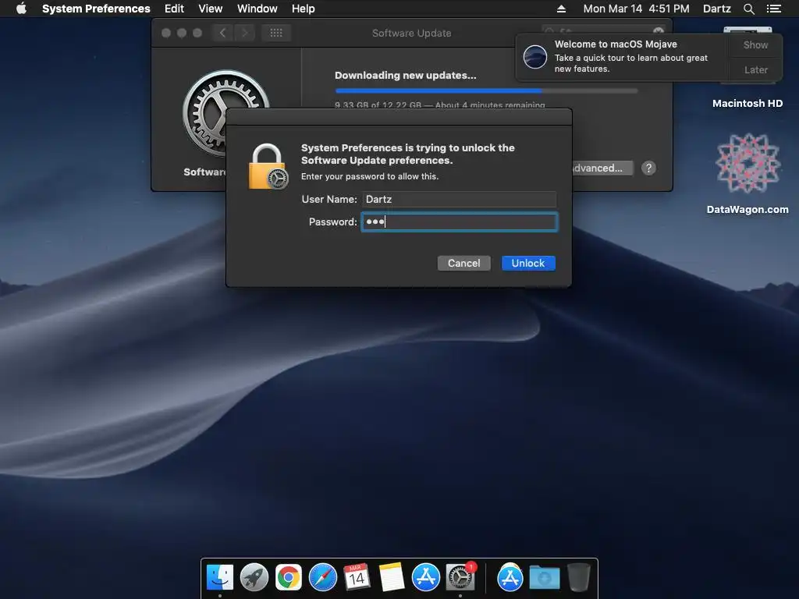Open the Downloads folder in Dock

pyautogui.click(x=544, y=578)
